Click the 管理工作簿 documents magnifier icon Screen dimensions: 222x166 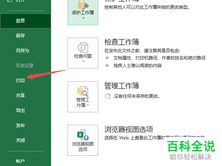point(83,91)
